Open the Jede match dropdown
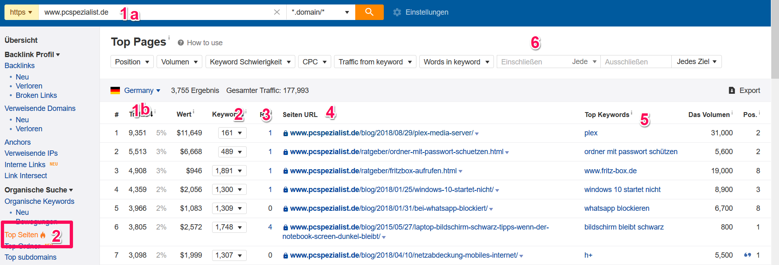This screenshot has width=779, height=265. [584, 62]
